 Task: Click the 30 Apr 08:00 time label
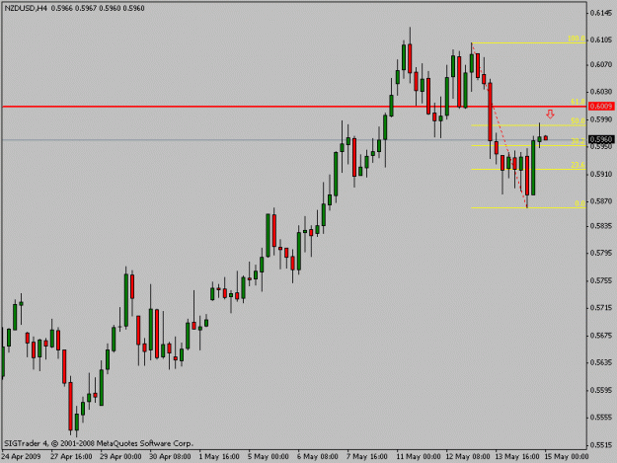coord(170,456)
